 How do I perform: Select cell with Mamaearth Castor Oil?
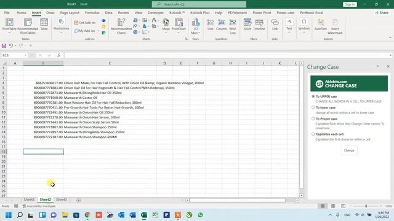pyautogui.click(x=110, y=98)
